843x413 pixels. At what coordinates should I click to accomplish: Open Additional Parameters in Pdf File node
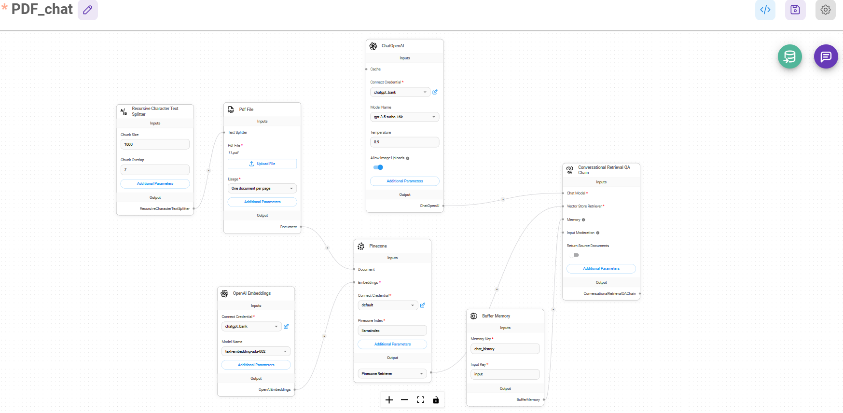(262, 202)
